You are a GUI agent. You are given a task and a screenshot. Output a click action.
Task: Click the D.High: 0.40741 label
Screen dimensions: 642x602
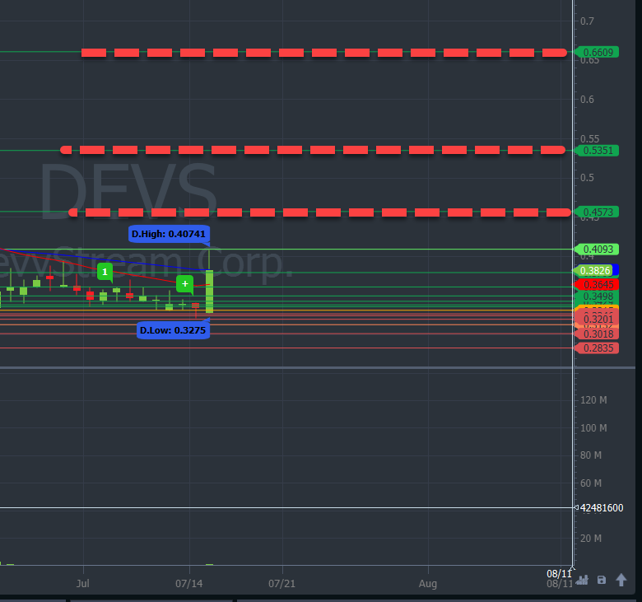click(x=169, y=234)
